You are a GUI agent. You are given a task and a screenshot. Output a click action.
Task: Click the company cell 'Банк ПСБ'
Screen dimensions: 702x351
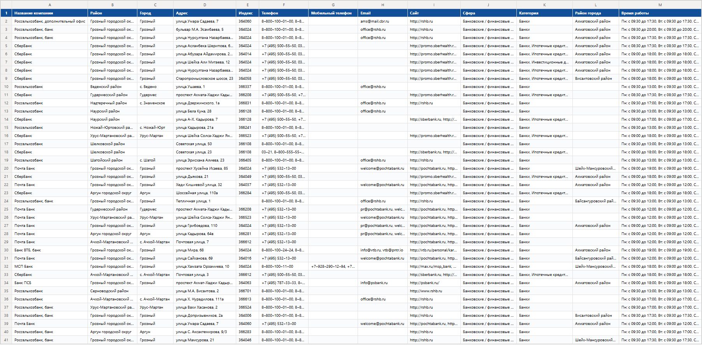[50, 283]
